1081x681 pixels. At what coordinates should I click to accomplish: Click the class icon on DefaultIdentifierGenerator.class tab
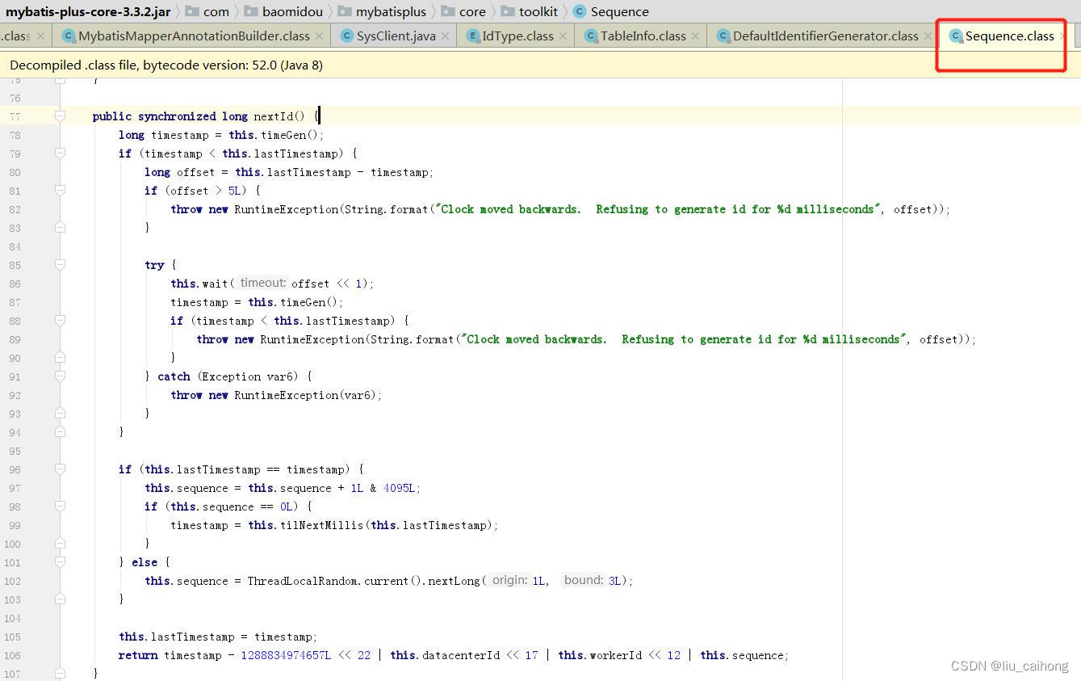click(x=723, y=36)
